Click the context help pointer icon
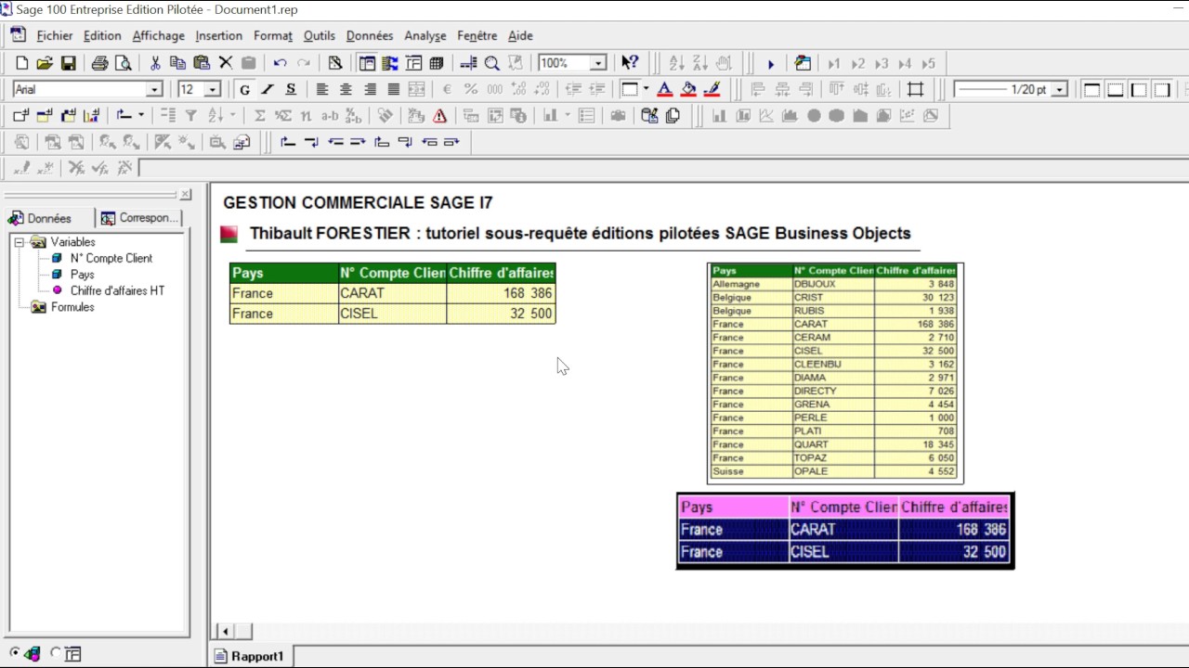The width and height of the screenshot is (1189, 668). click(630, 63)
